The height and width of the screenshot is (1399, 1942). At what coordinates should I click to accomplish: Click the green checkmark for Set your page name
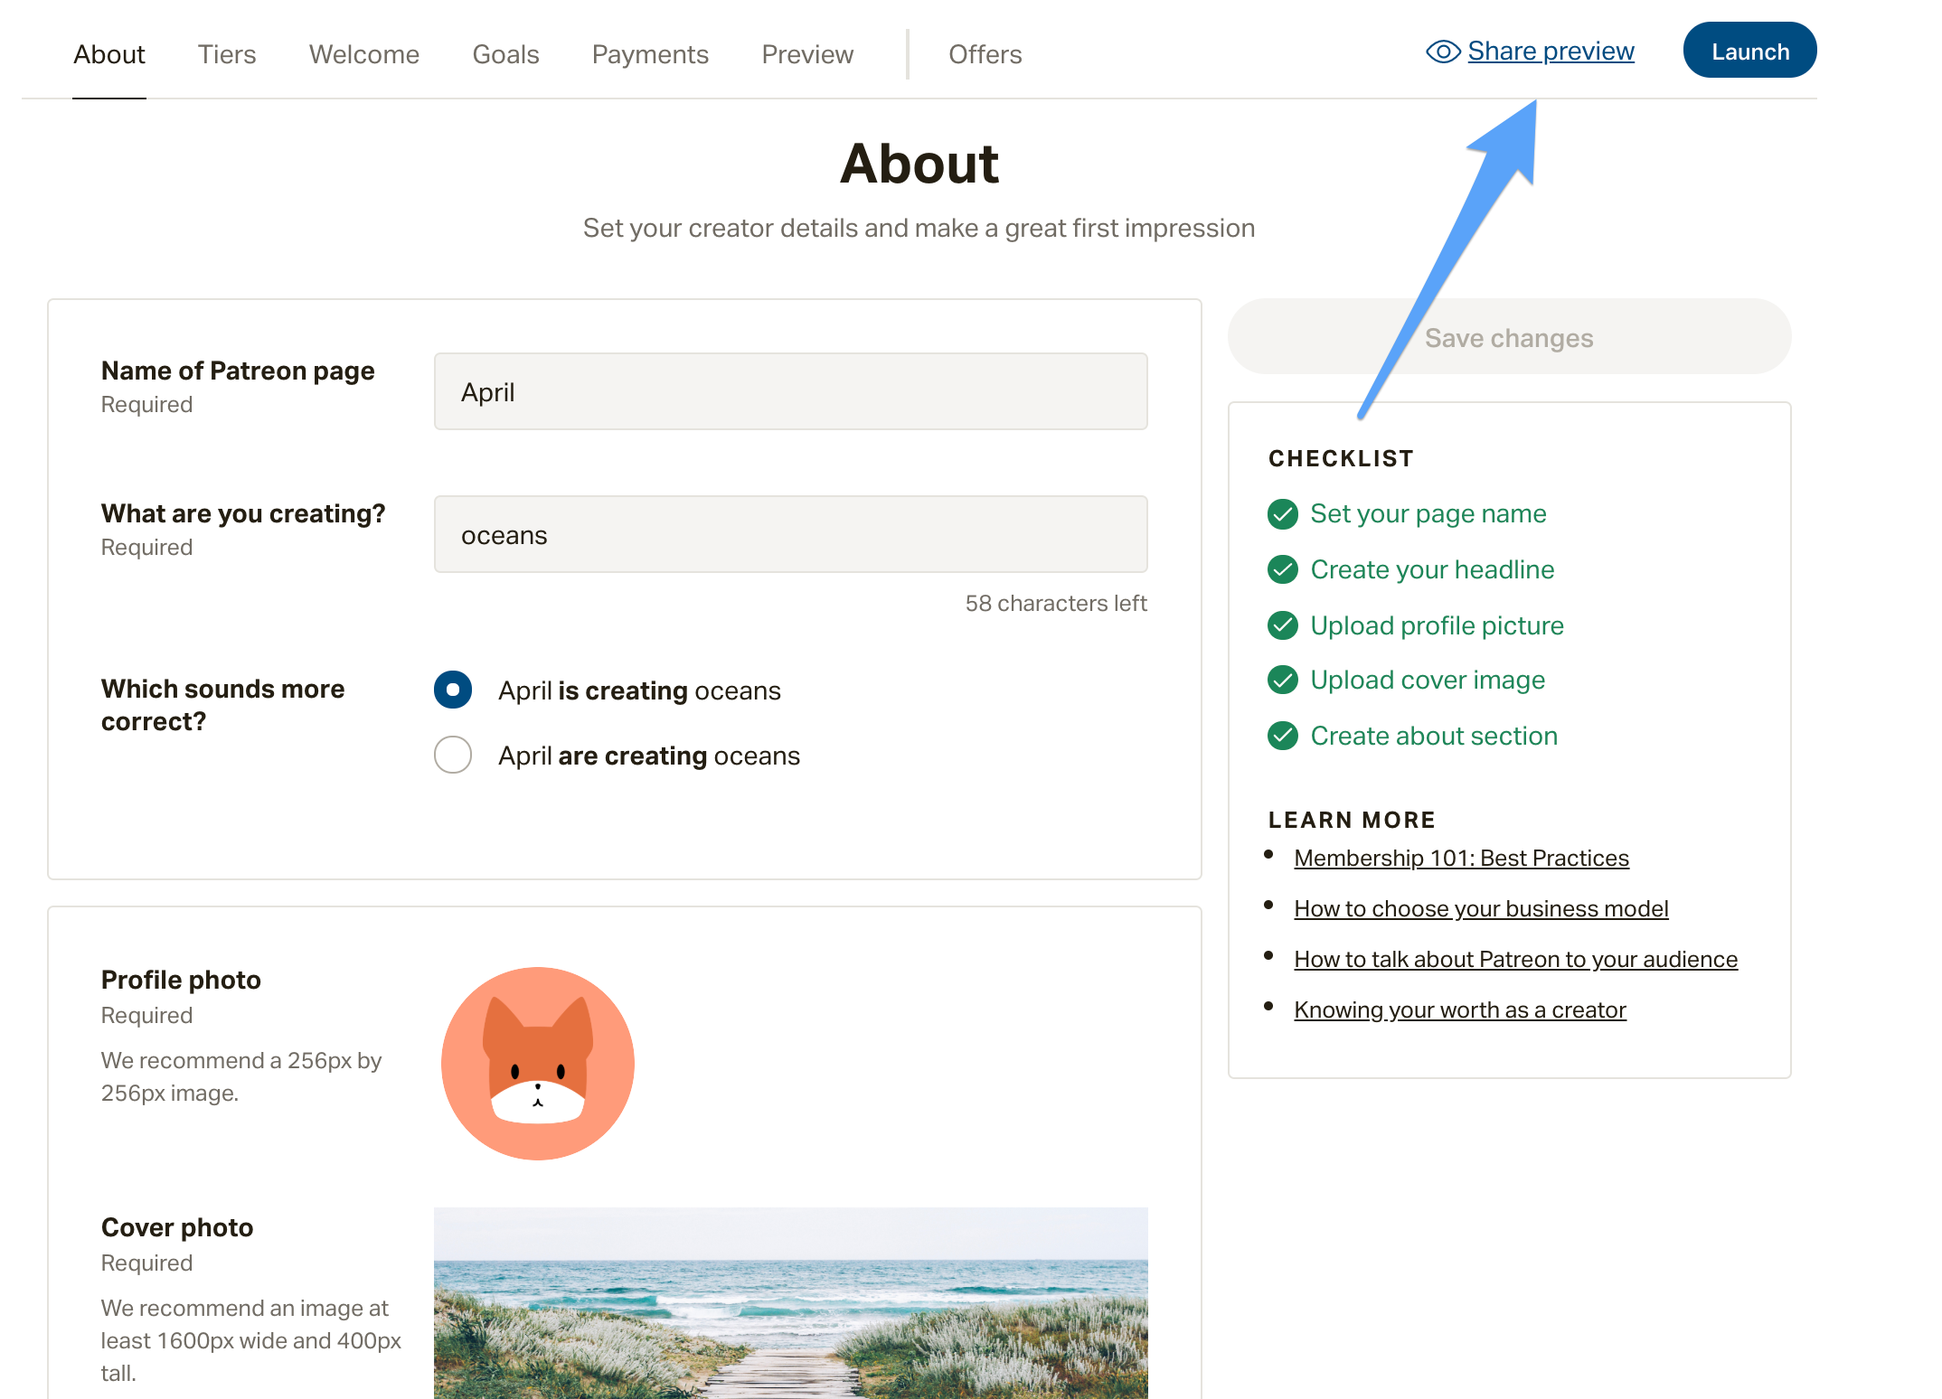tap(1282, 514)
